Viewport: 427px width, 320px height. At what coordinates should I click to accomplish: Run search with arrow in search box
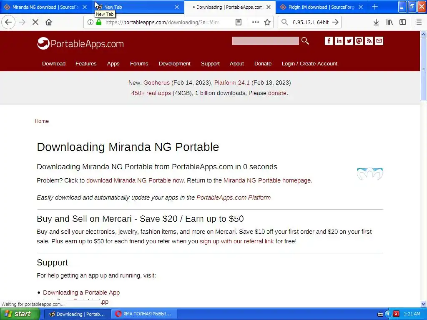point(335,22)
